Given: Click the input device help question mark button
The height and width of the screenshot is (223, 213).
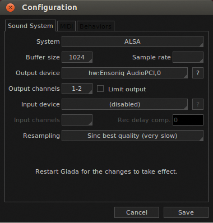Looking at the screenshot, I should pyautogui.click(x=198, y=104).
